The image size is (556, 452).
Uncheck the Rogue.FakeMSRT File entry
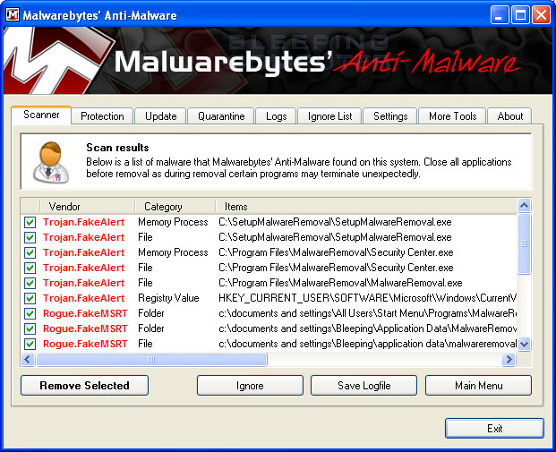[x=30, y=345]
